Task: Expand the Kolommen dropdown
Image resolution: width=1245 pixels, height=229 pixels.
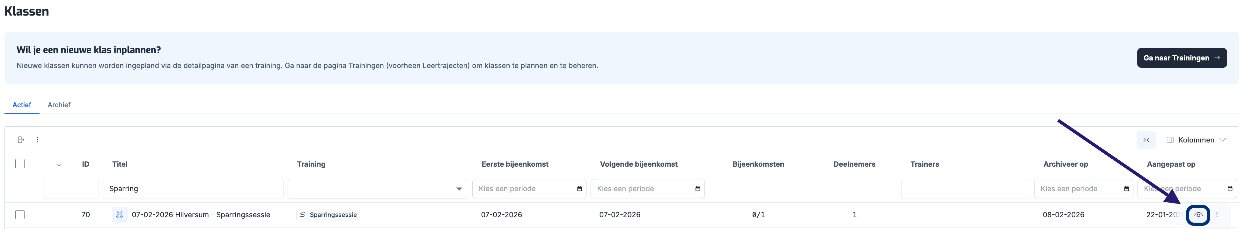Action: click(x=1196, y=140)
